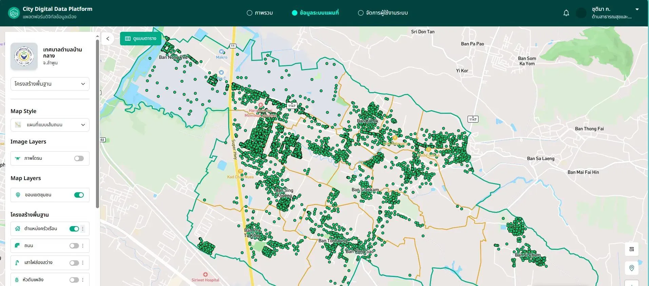Image resolution: width=649 pixels, height=286 pixels.
Task: Open the Map Style แผนที่แบบเส้นถนน dropdown
Action: click(50, 125)
